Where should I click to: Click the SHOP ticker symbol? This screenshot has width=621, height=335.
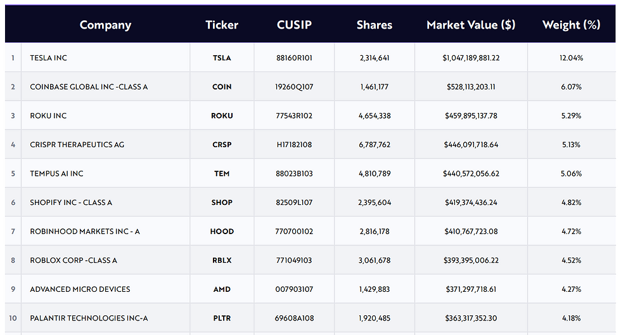[222, 202]
